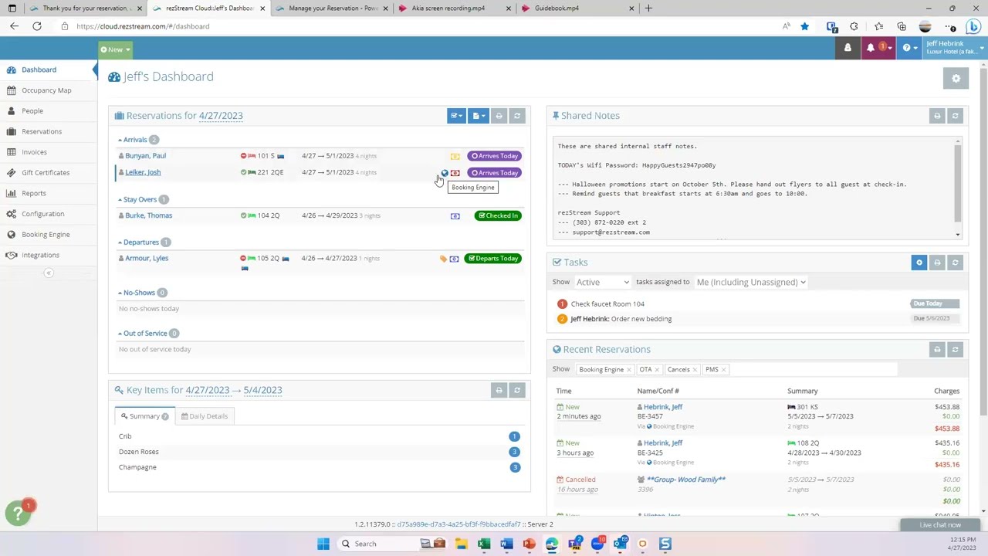The image size is (988, 556).
Task: Click Armour's blue payment icon
Action: tap(454, 259)
